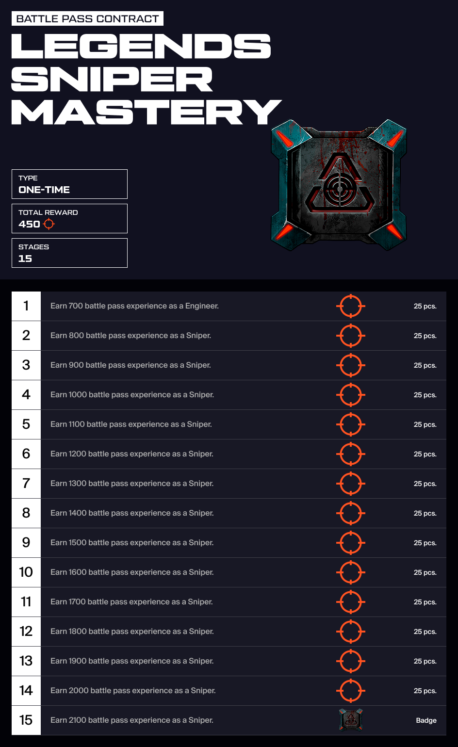Click the Badge reward label in stage 15
The width and height of the screenshot is (458, 747).
(426, 721)
